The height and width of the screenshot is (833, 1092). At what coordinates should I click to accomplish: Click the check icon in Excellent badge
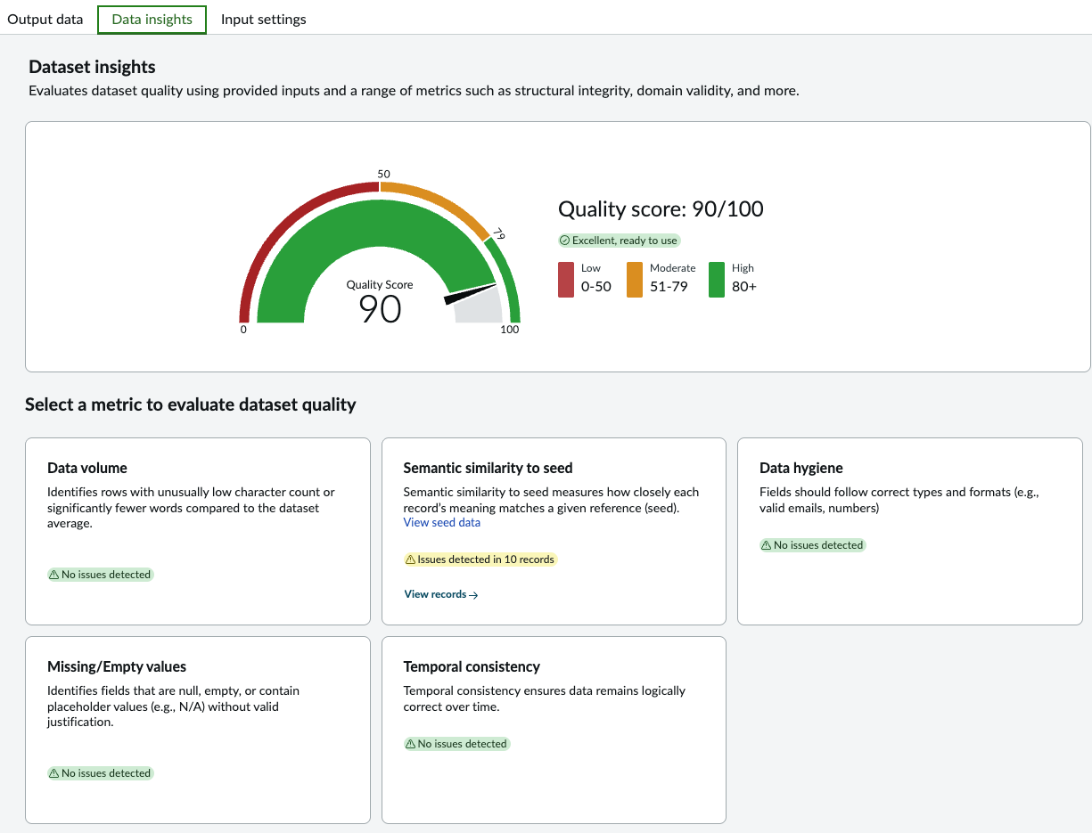coord(564,241)
